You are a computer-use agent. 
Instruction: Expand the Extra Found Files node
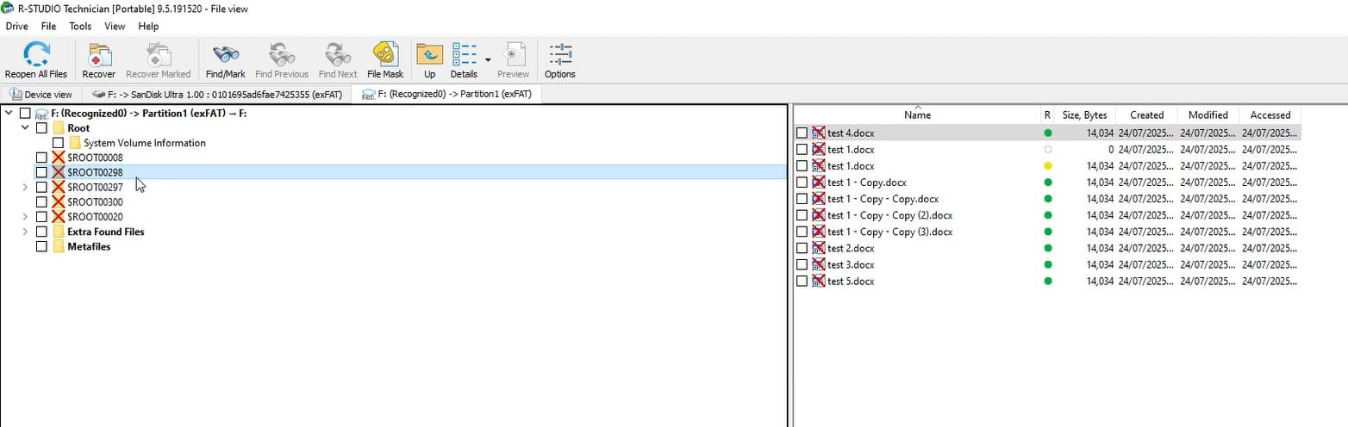click(25, 232)
